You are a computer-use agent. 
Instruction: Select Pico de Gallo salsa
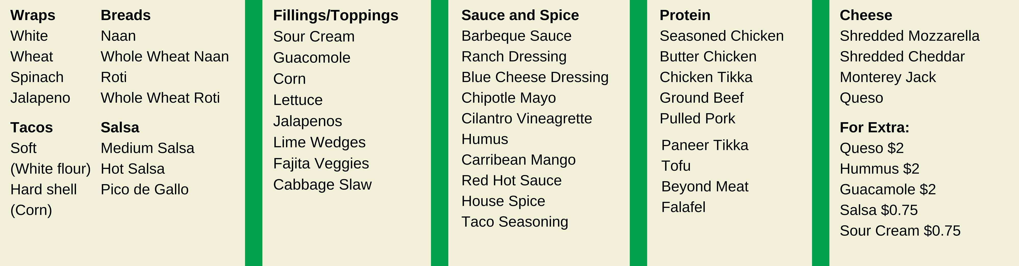[x=144, y=190]
